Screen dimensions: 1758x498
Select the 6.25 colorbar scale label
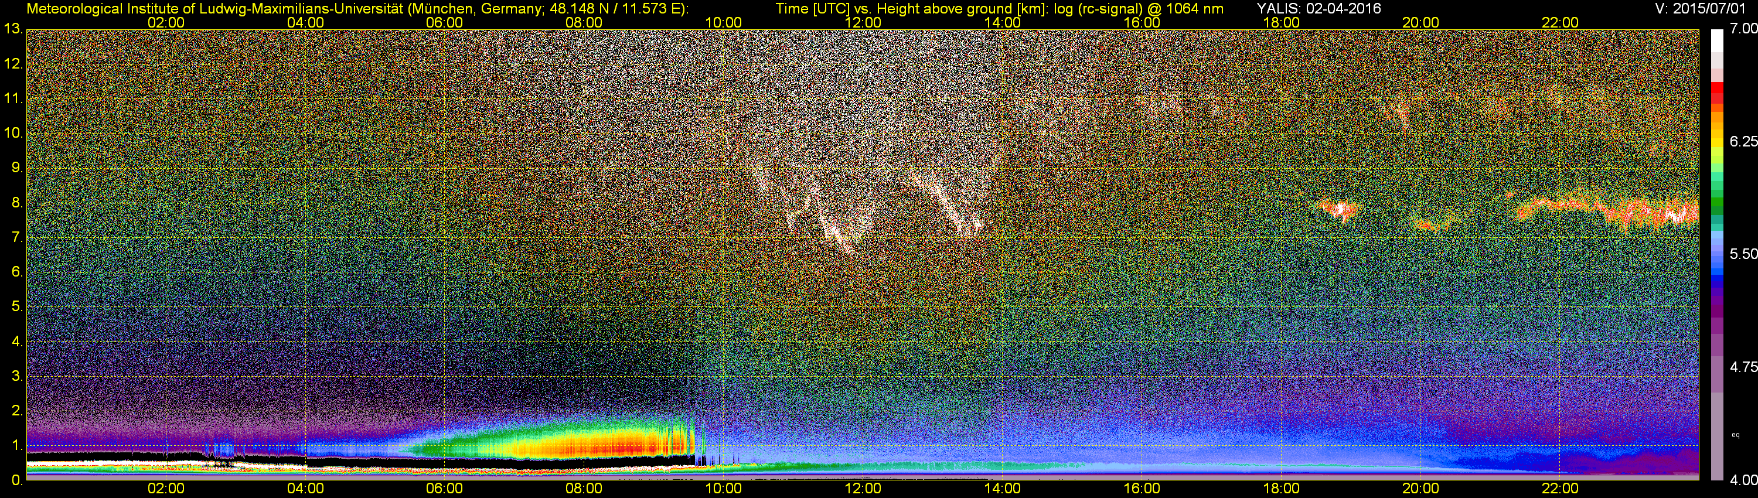click(x=1743, y=141)
